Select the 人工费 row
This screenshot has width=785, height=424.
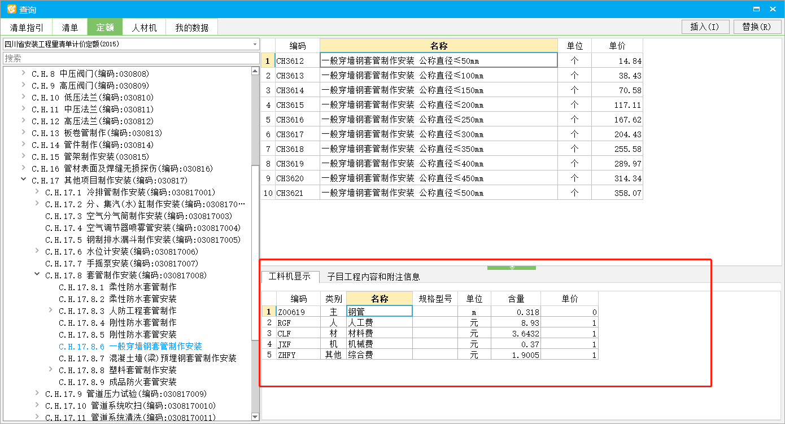coord(430,322)
